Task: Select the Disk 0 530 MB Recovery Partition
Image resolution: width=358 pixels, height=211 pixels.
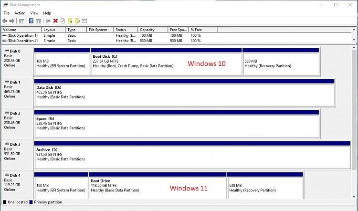Action: (281, 62)
